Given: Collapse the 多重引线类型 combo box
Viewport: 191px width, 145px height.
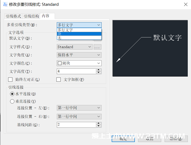Looking at the screenshot, I should click(x=79, y=25).
